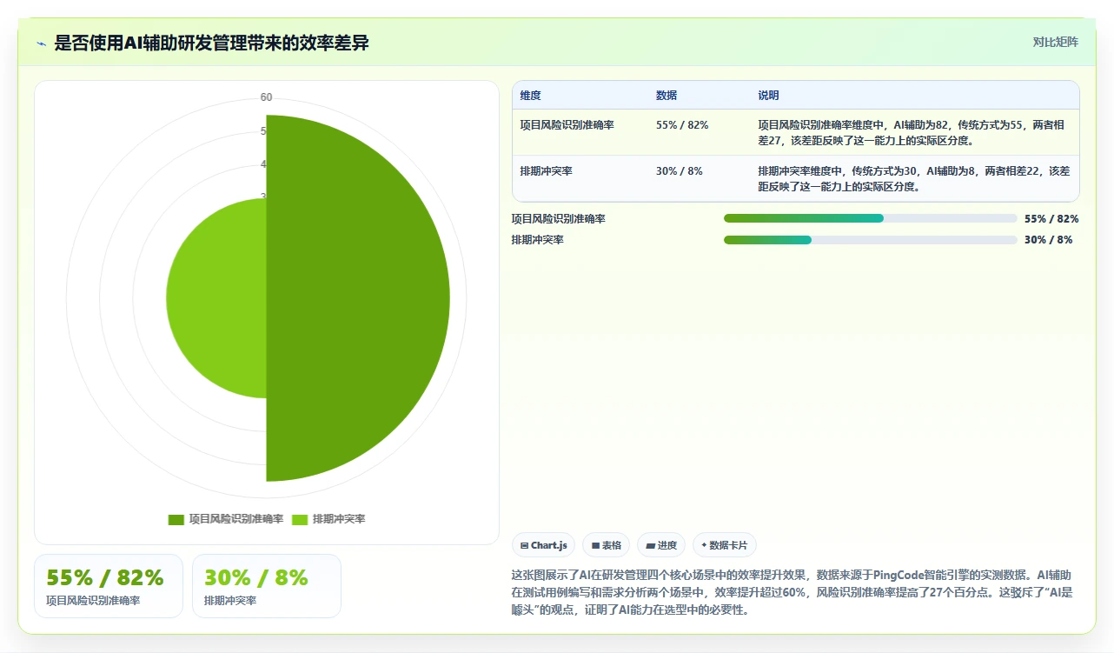Click the 维度 column header
This screenshot has width=1114, height=653.
[530, 96]
